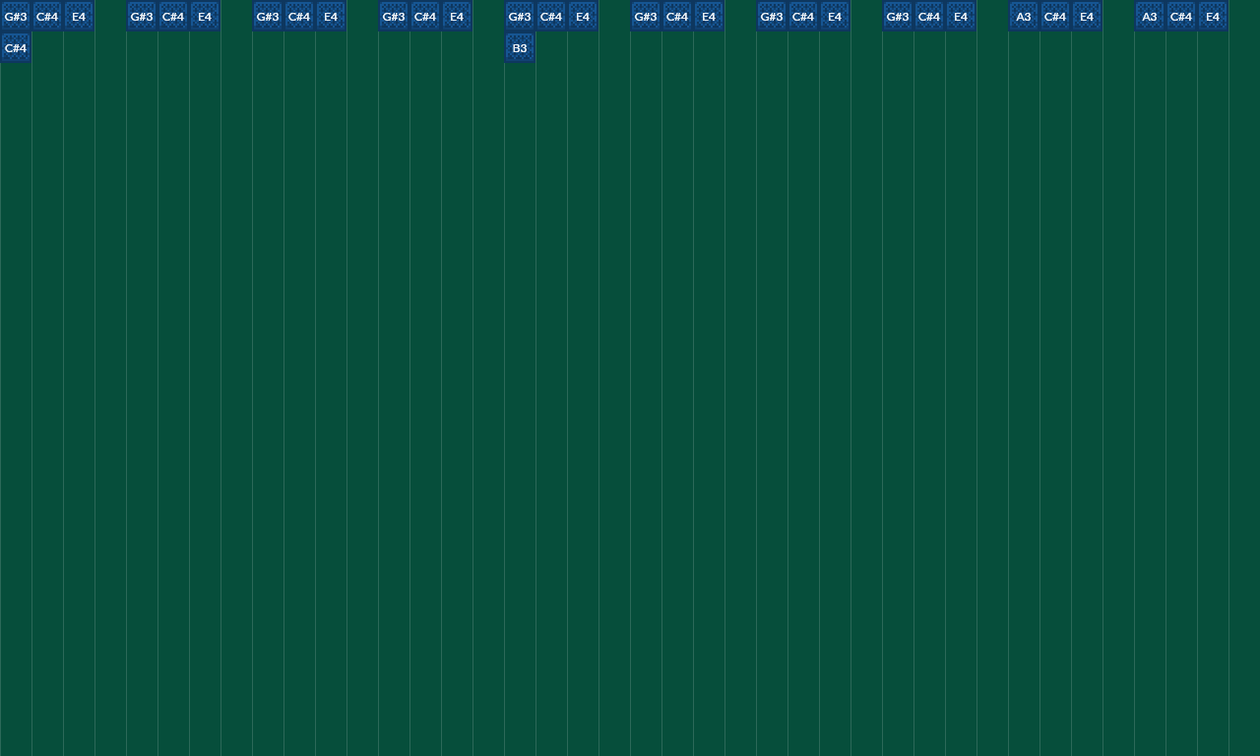Image resolution: width=1260 pixels, height=756 pixels.
Task: Select the C#4 right after G#3 above B3
Action: pyautogui.click(x=551, y=16)
